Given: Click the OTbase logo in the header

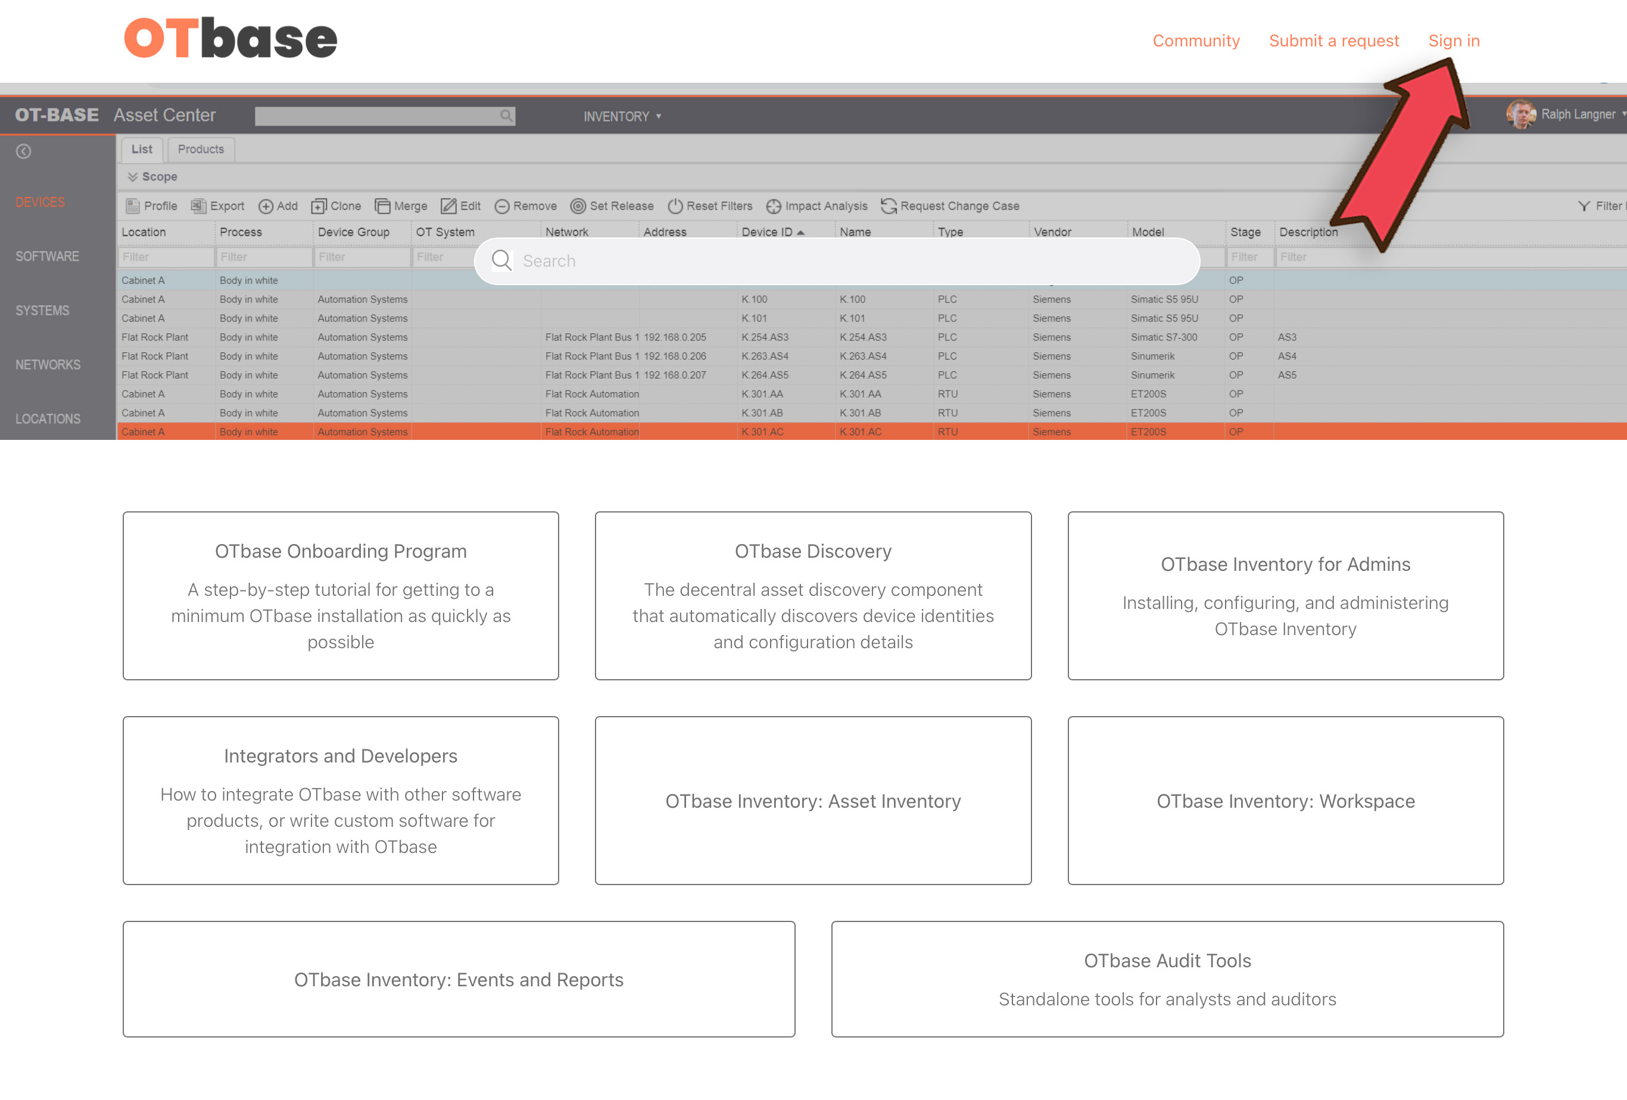Looking at the screenshot, I should coord(230,39).
